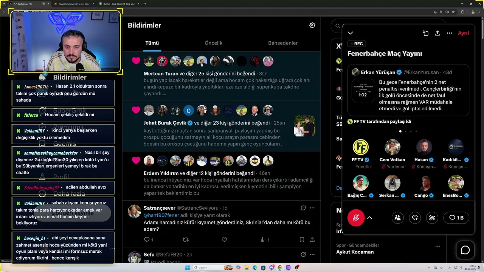This screenshot has height=272, width=484.
Task: Share Satrançsever's post
Action: (312, 240)
